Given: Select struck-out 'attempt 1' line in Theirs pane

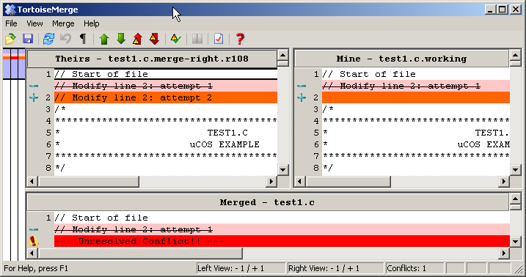Looking at the screenshot, I should pyautogui.click(x=166, y=86).
